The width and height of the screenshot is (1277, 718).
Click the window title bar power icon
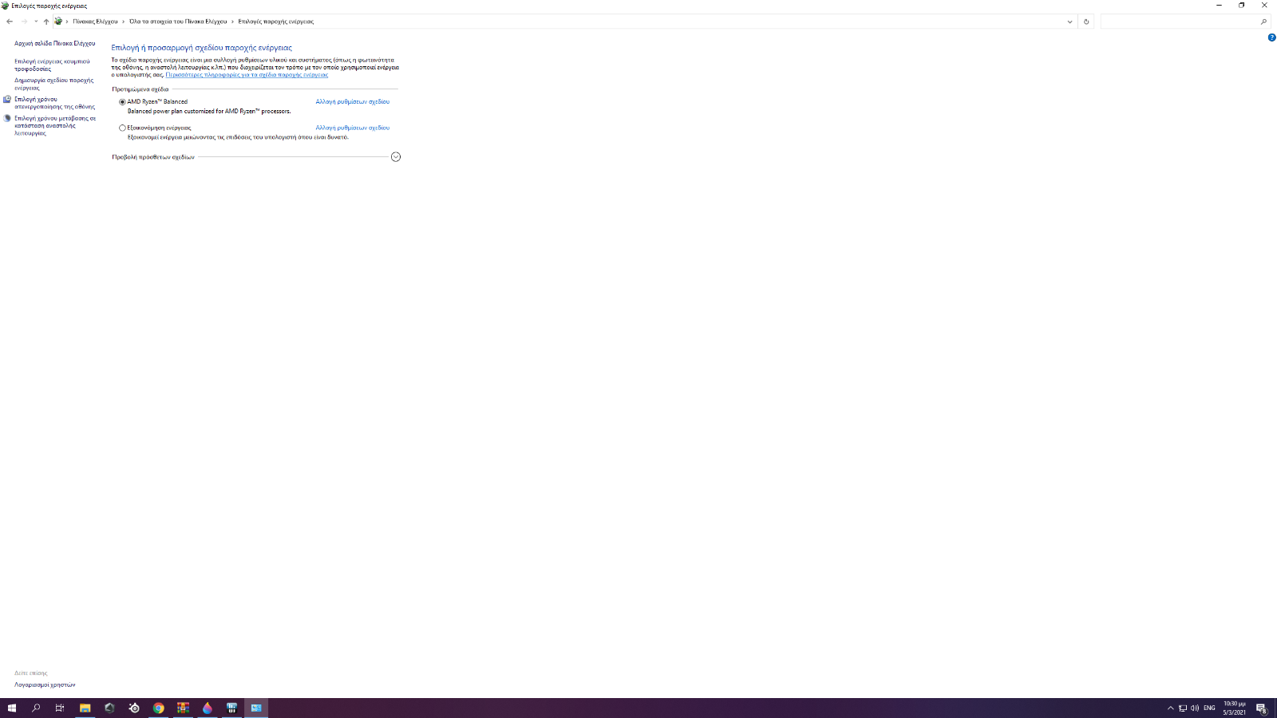pyautogui.click(x=5, y=6)
